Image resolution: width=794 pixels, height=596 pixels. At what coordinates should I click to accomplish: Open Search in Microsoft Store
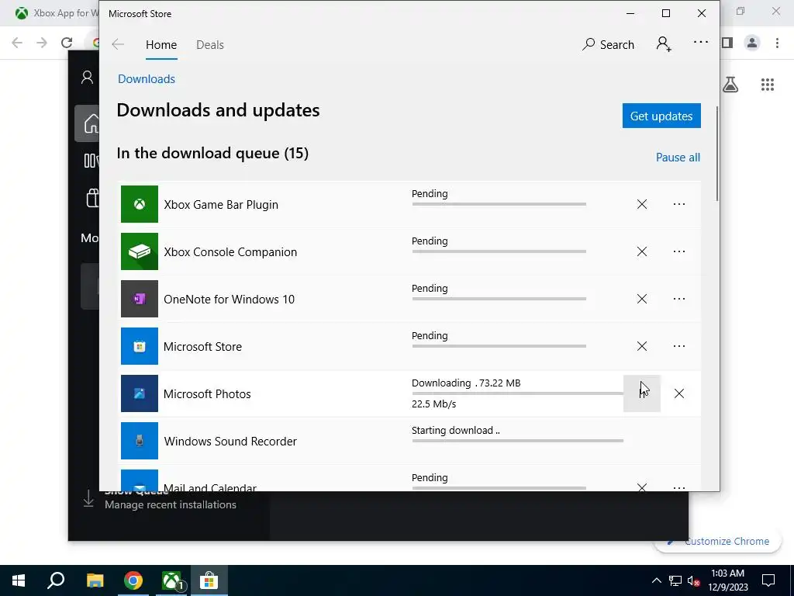(x=608, y=44)
